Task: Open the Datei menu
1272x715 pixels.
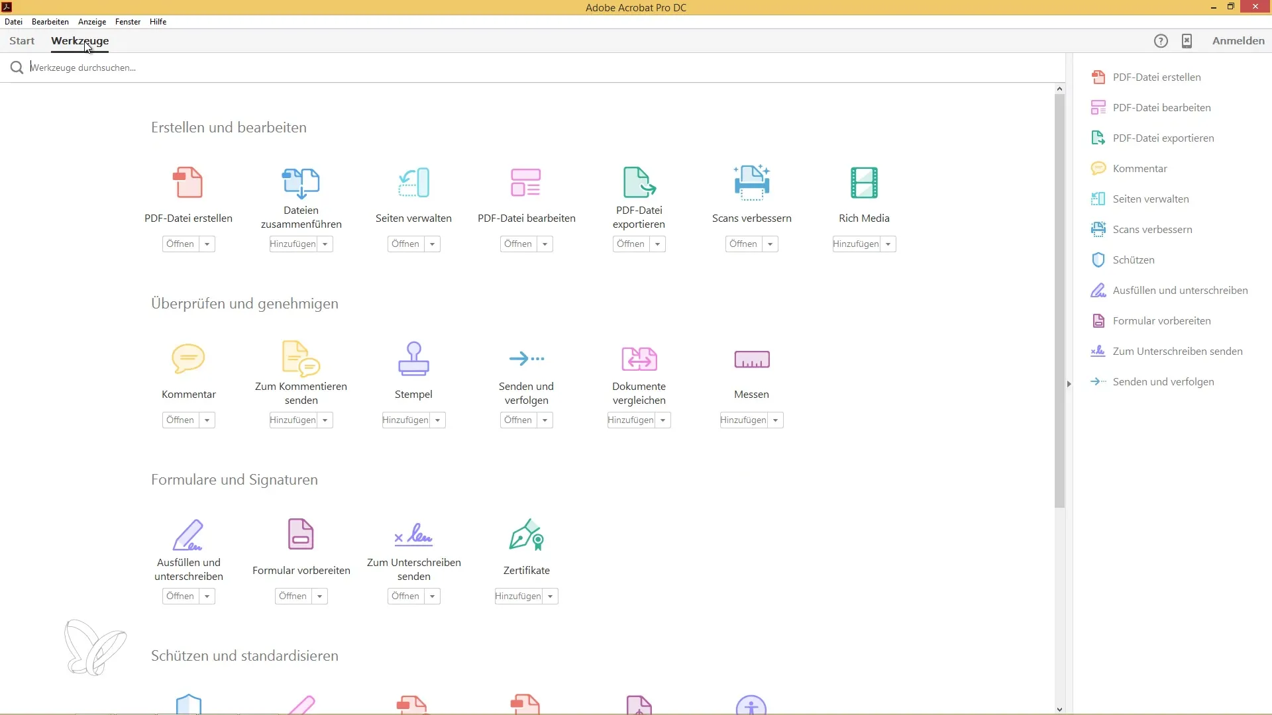Action: click(x=13, y=22)
